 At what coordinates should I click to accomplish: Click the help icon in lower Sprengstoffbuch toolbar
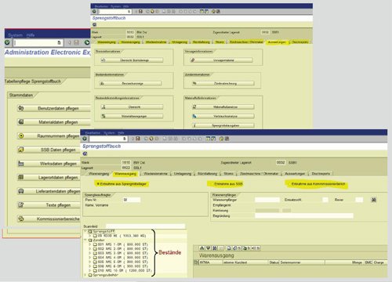(x=221, y=139)
